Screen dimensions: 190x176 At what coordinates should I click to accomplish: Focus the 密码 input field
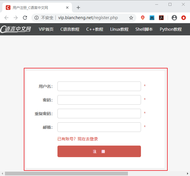point(99,100)
